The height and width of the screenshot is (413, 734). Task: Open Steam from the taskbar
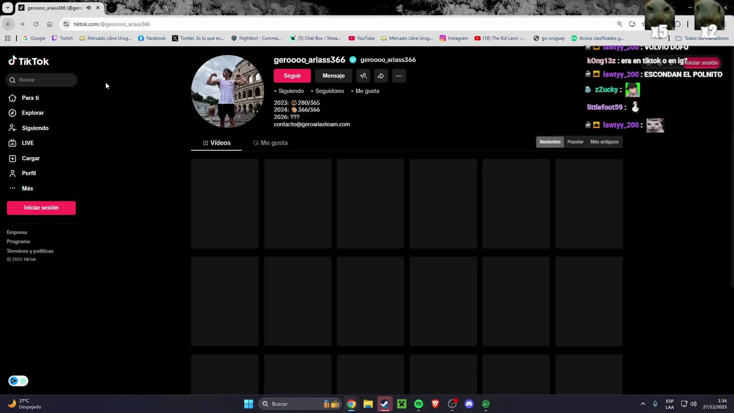click(x=385, y=404)
